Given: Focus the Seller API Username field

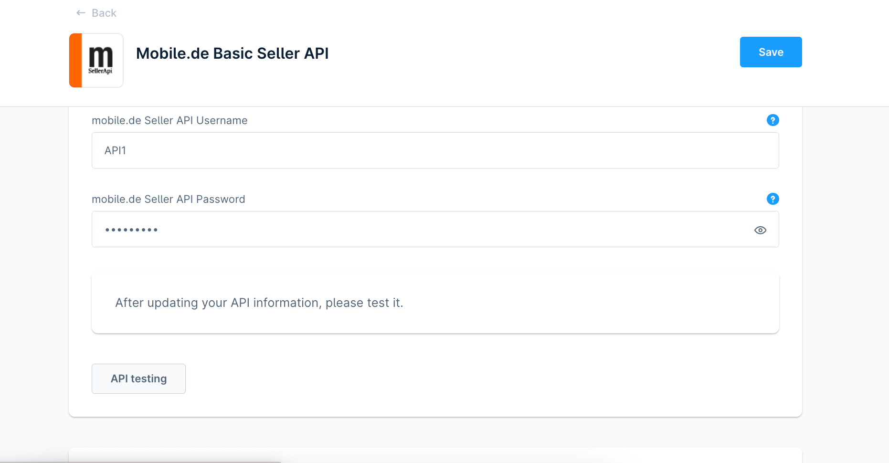Looking at the screenshot, I should [x=435, y=150].
